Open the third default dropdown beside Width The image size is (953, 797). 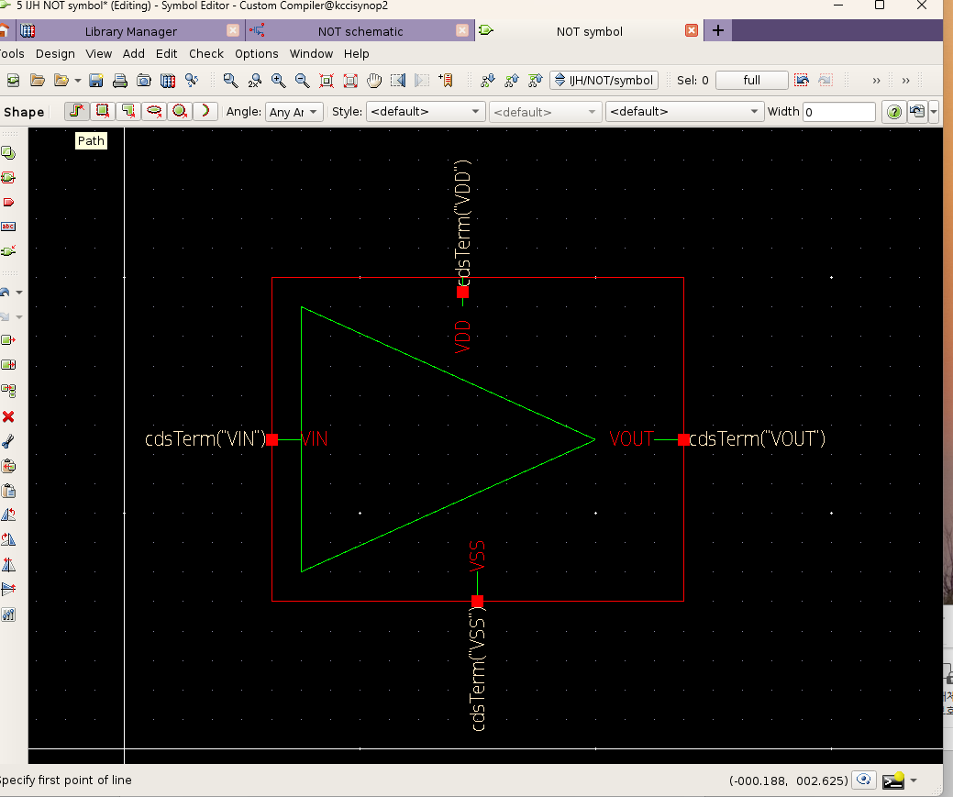coord(684,112)
